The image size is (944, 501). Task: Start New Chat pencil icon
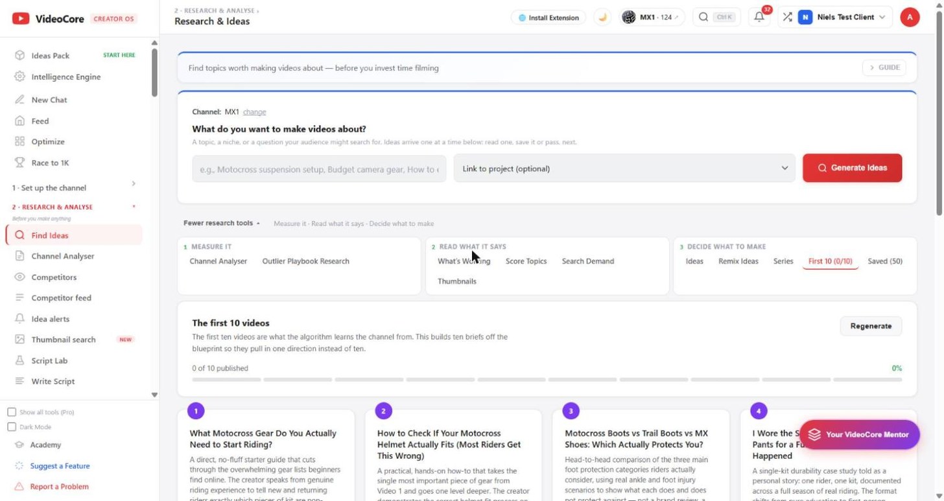click(x=19, y=100)
